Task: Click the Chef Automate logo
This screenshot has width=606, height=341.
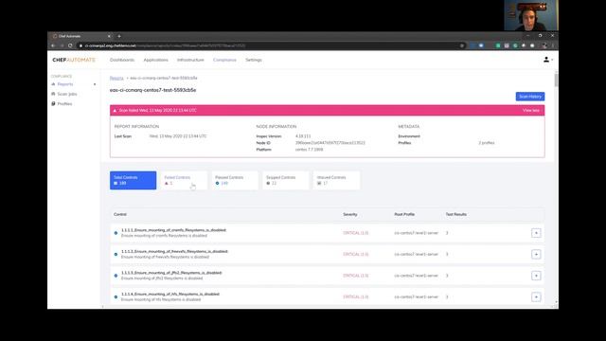Action: pos(74,60)
